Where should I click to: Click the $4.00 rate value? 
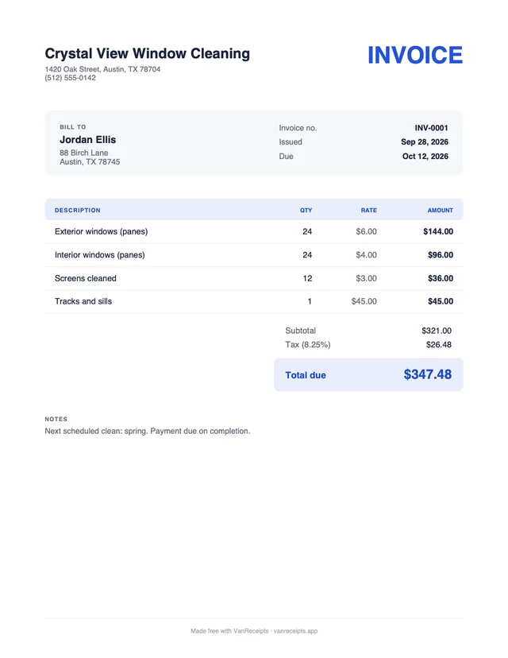pyautogui.click(x=367, y=255)
